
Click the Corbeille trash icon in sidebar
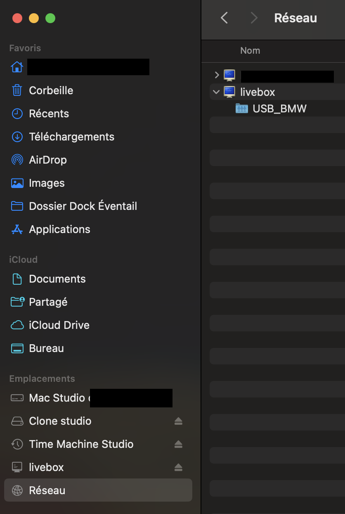click(x=17, y=90)
